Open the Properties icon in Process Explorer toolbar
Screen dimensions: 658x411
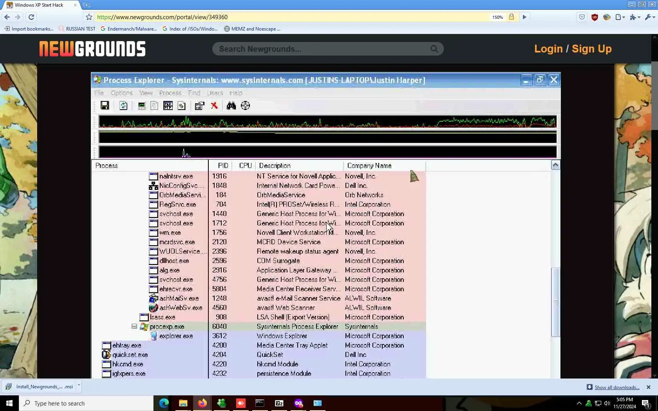point(200,106)
